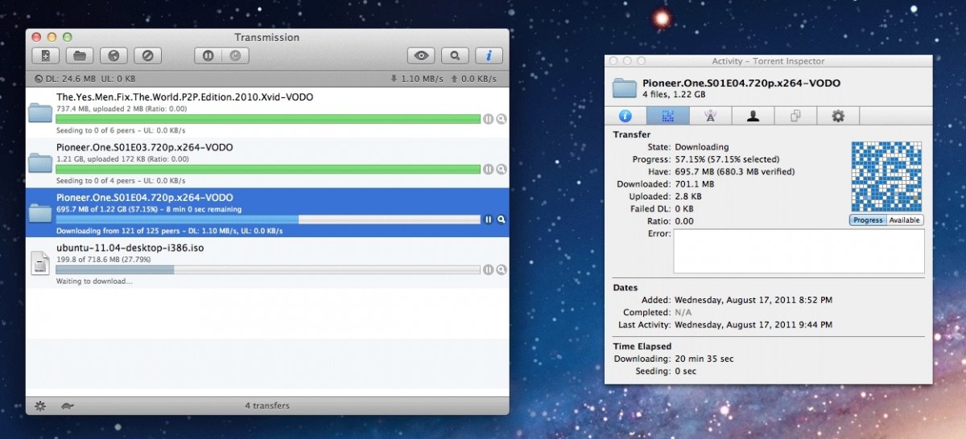This screenshot has height=439, width=966.
Task: Open a torrent file with the folder icon
Action: tap(80, 55)
